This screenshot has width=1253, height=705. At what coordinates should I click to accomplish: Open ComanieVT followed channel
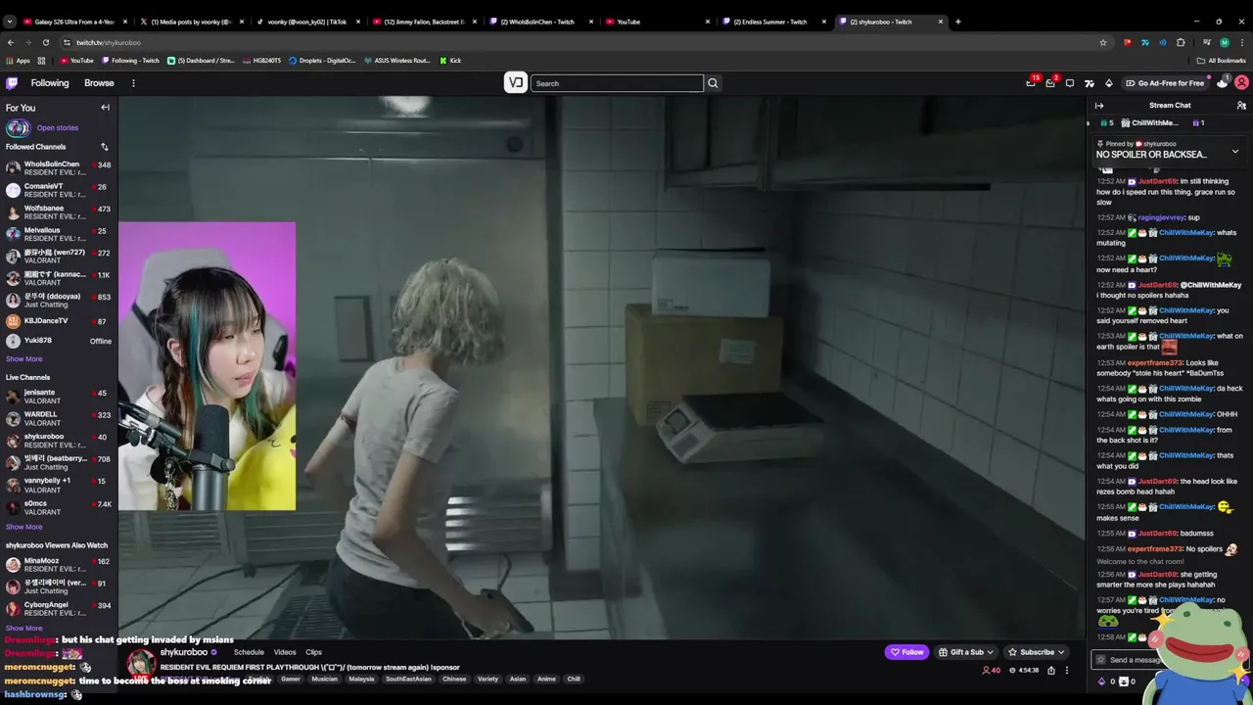click(x=59, y=190)
